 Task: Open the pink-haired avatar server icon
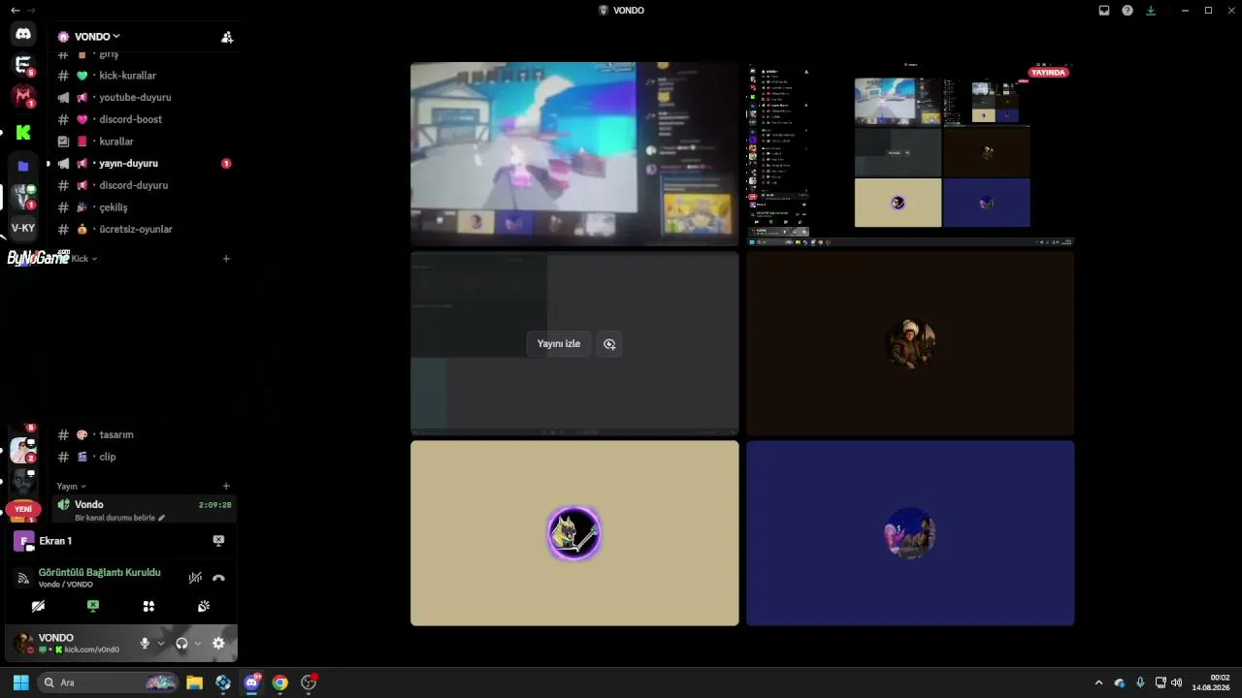pyautogui.click(x=23, y=450)
